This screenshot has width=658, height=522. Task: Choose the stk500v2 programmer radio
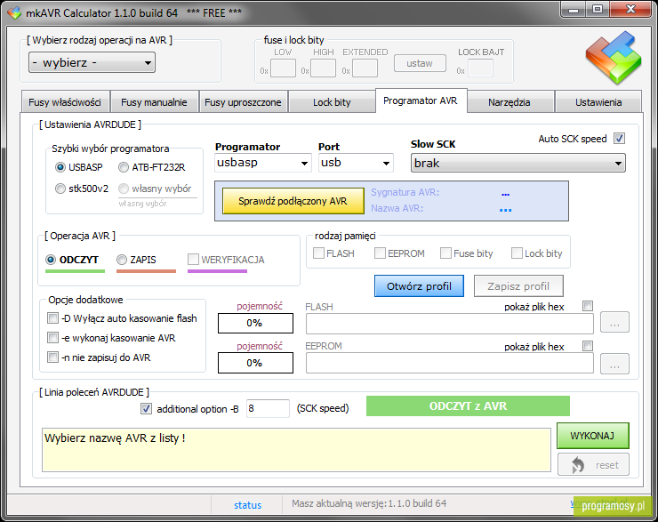pyautogui.click(x=60, y=189)
